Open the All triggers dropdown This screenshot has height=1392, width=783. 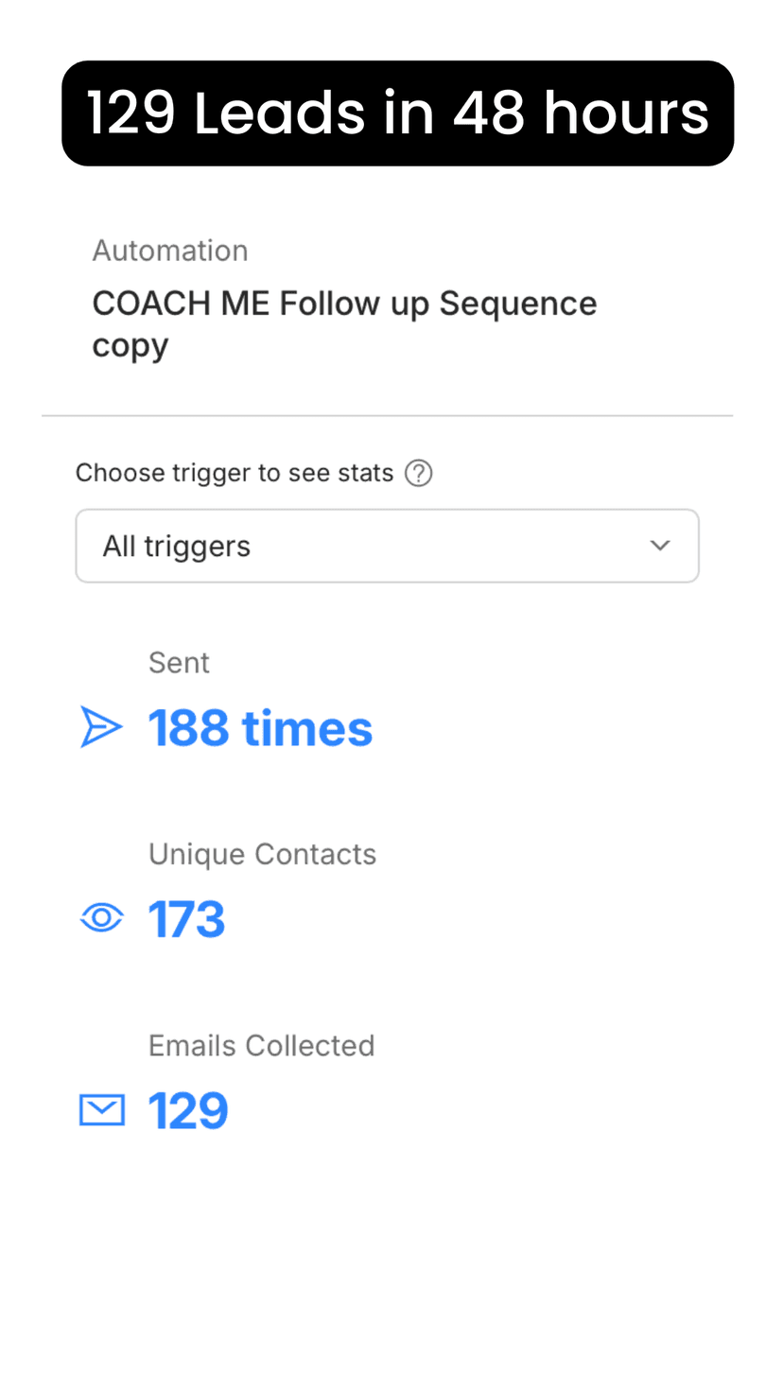[387, 546]
